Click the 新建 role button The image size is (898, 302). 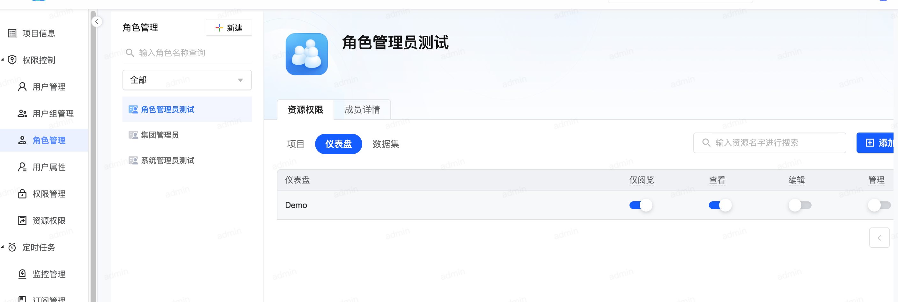point(229,28)
